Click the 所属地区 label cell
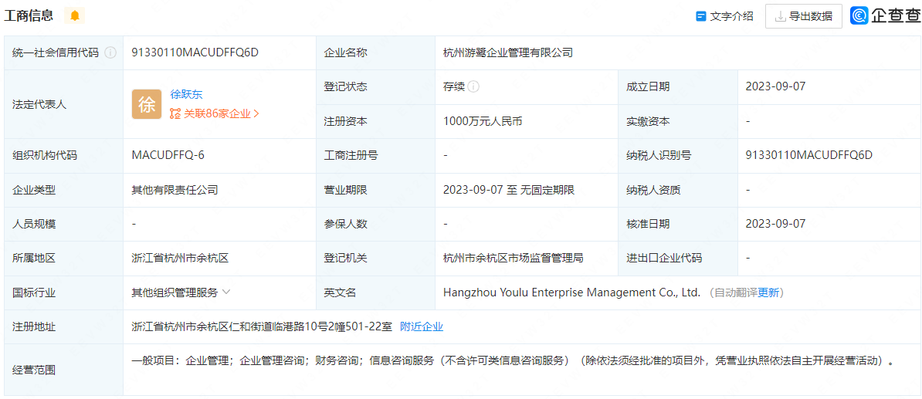This screenshot has width=922, height=399. [63, 258]
